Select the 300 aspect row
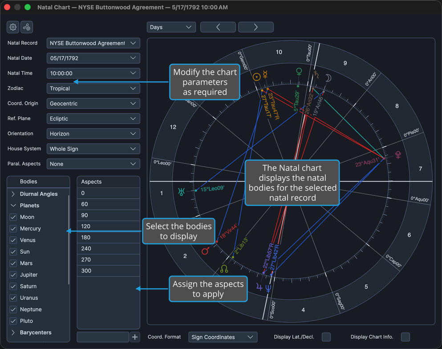This screenshot has width=442, height=349. [109, 271]
